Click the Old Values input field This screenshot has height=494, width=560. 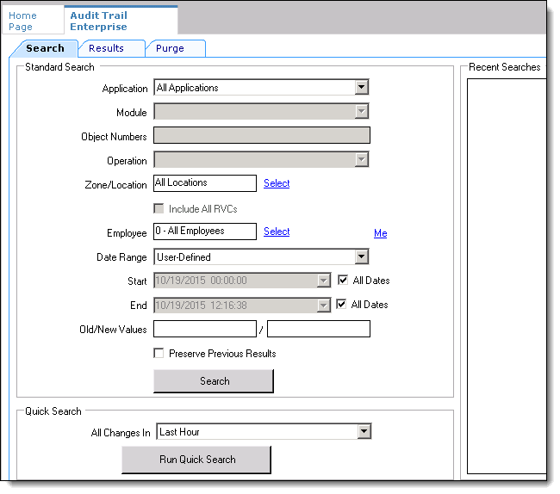coord(205,329)
